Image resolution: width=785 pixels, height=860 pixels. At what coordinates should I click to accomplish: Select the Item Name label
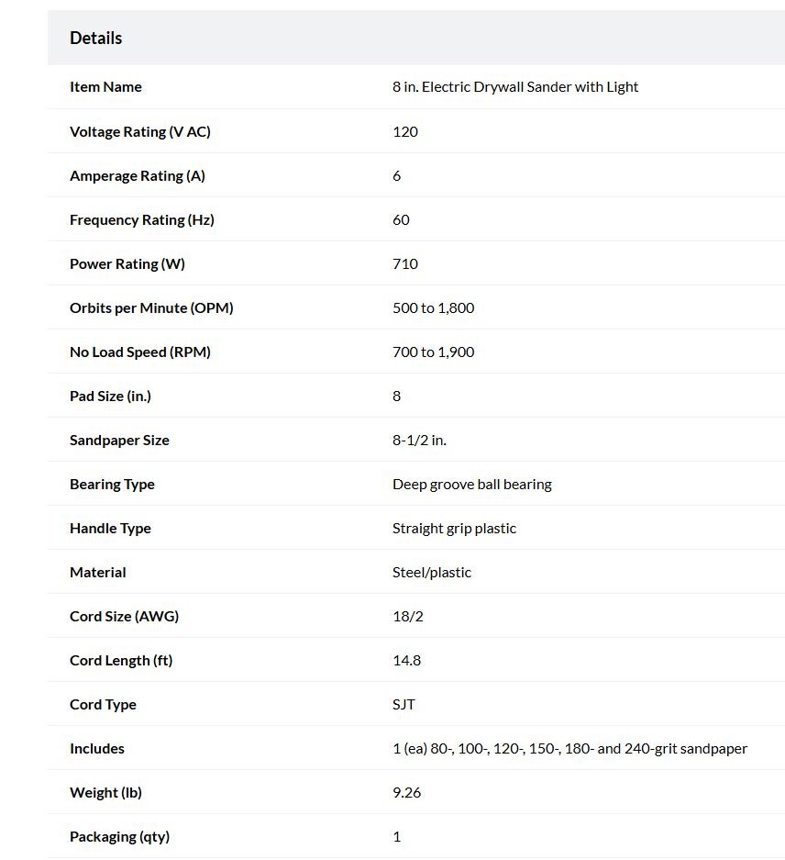(105, 86)
